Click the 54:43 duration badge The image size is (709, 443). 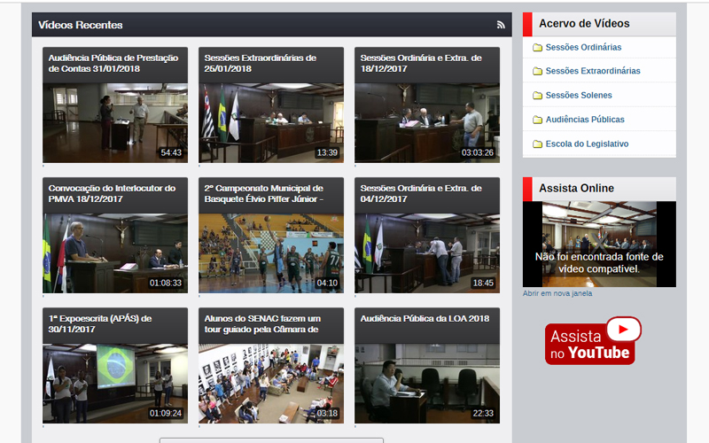click(x=171, y=152)
